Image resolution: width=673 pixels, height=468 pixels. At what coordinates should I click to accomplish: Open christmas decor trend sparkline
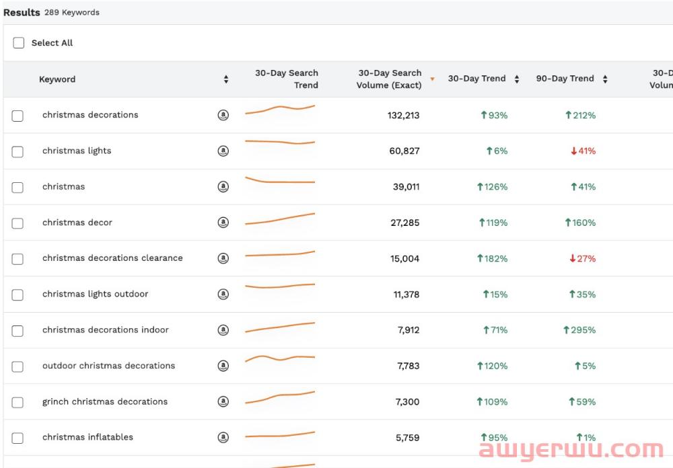[280, 219]
